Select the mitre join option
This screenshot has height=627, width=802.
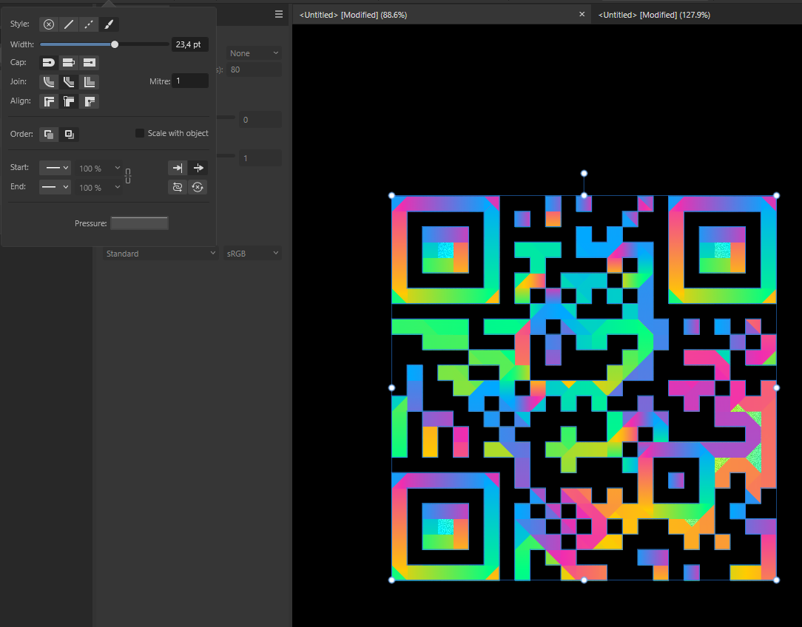[x=89, y=82]
